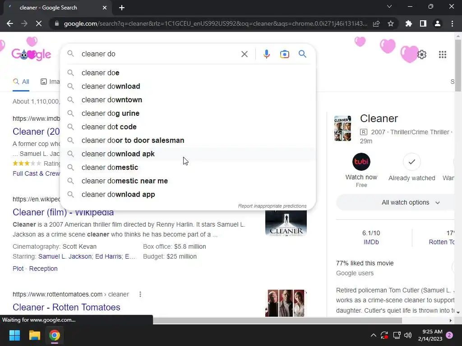Open the Ed Harris link
The image size is (462, 346).
point(108,256)
